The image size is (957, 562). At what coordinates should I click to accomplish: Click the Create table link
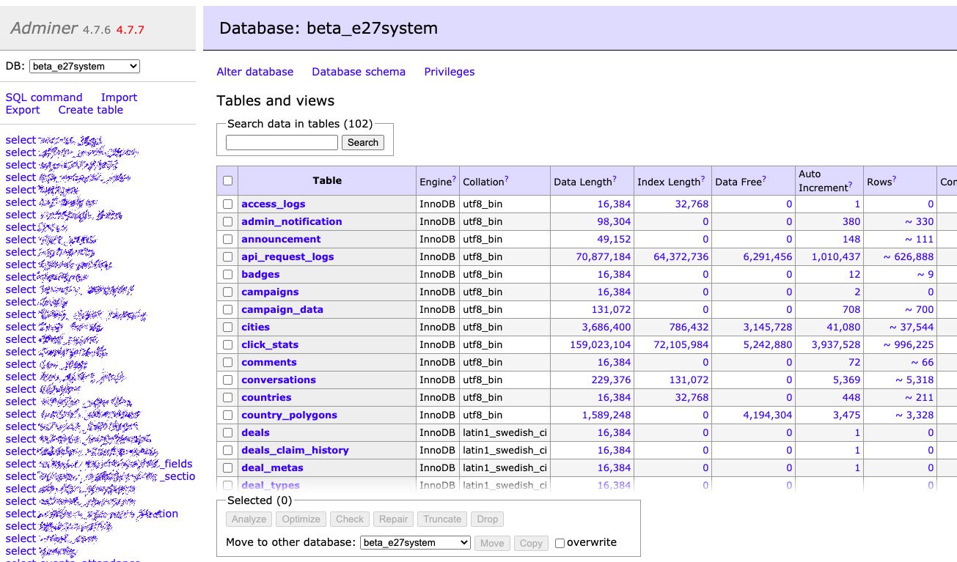pos(90,110)
